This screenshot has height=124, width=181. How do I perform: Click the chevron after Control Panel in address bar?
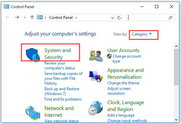(x=76, y=18)
